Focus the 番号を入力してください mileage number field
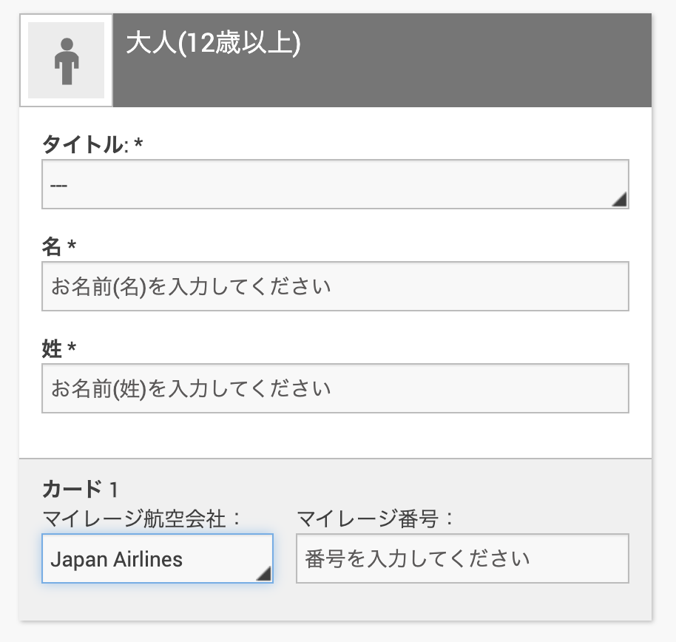The image size is (676, 642). coord(462,558)
